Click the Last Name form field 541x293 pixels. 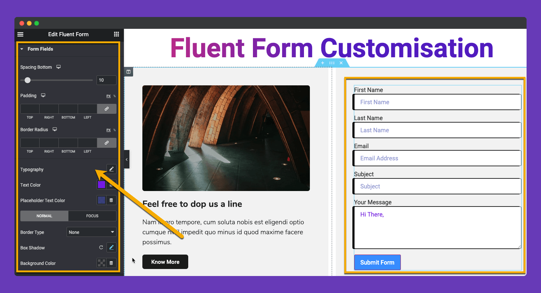(x=437, y=130)
